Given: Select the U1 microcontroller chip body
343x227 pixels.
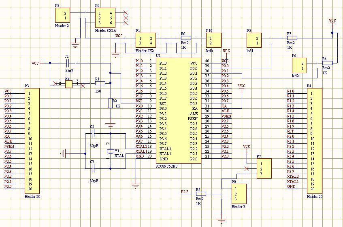Looking at the screenshot, I should click(x=178, y=110).
